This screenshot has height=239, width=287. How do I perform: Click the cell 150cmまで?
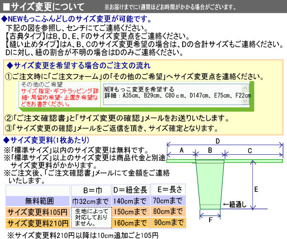point(130,212)
